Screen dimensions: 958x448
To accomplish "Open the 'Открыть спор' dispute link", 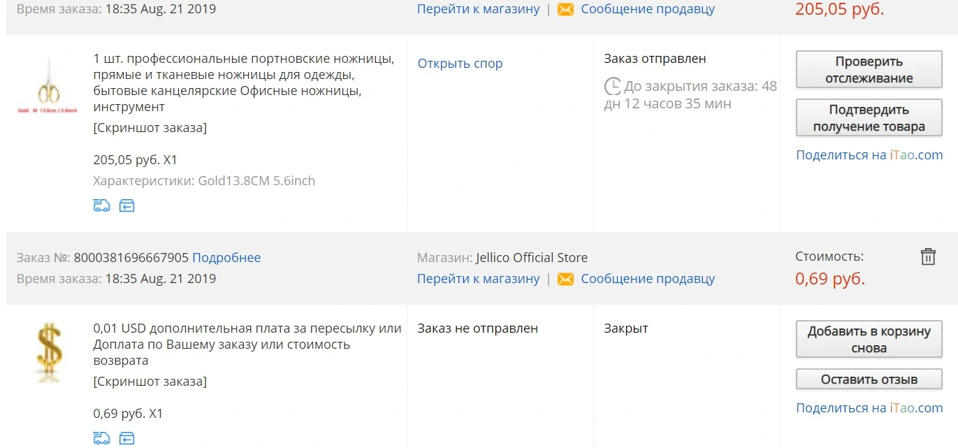I will point(460,64).
